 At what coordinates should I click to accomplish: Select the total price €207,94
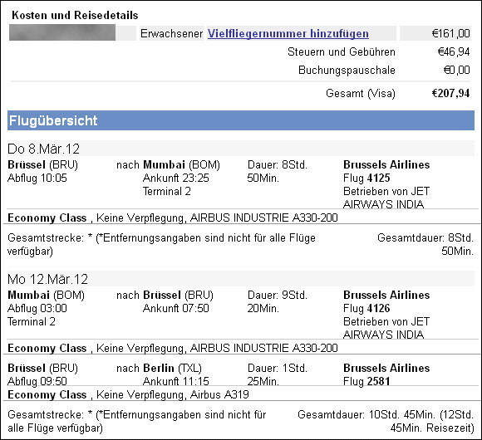450,93
